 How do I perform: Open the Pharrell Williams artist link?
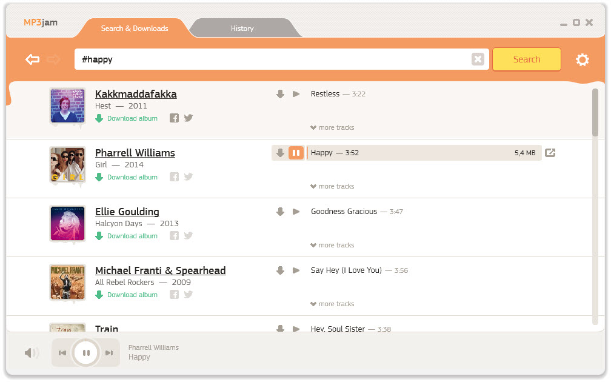pos(135,153)
